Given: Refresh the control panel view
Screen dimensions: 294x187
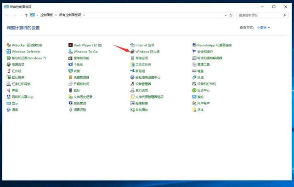Looking at the screenshot, I should tap(231, 15).
